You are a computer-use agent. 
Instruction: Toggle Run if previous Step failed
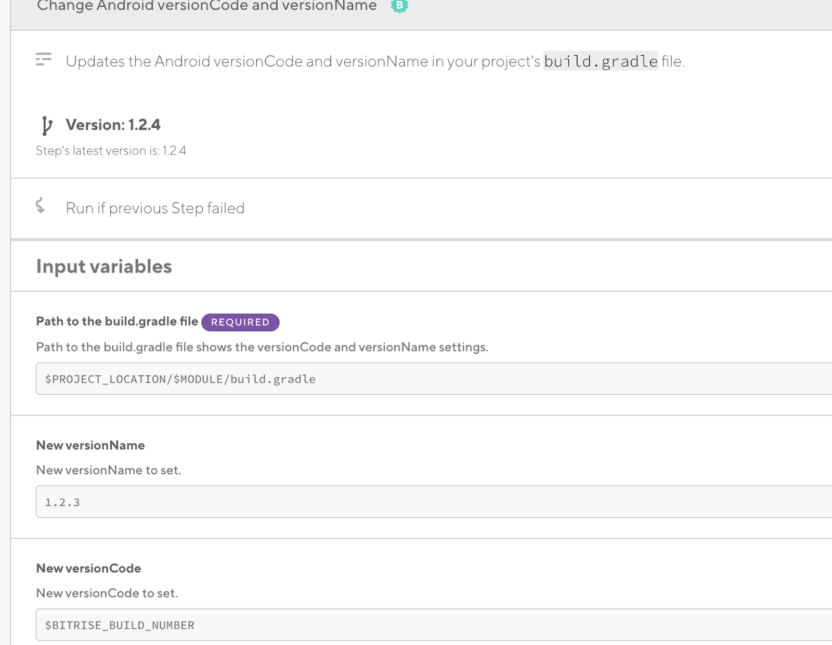(155, 208)
